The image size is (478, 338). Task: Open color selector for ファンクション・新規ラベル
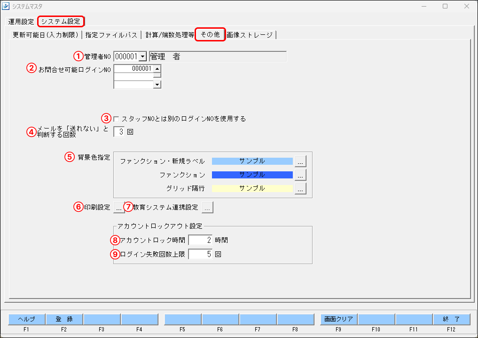(x=300, y=161)
